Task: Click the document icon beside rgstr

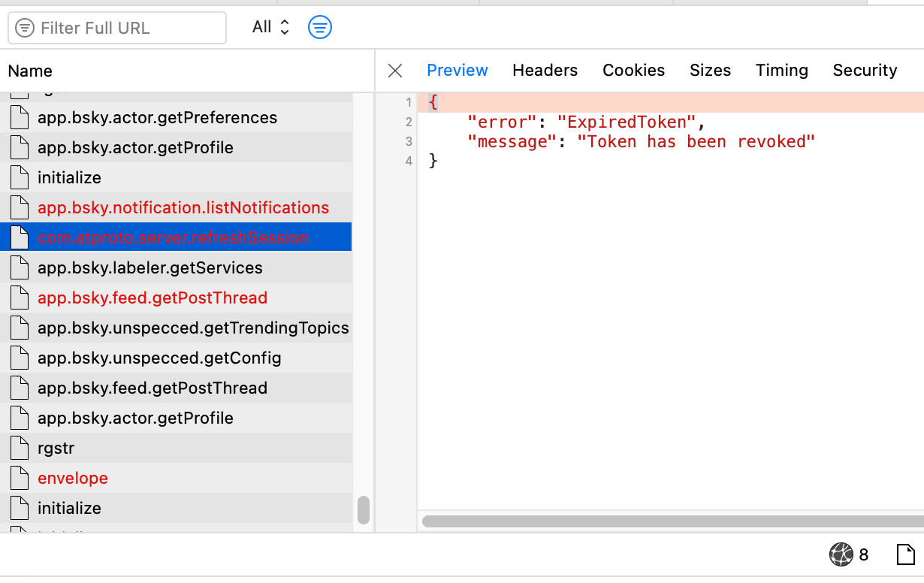Action: (x=20, y=449)
